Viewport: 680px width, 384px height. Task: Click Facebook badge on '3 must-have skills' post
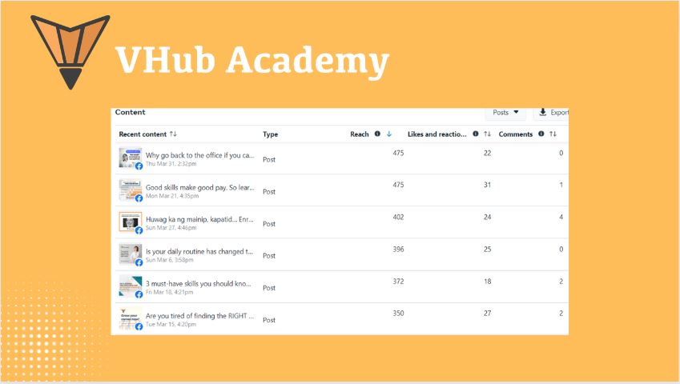(139, 294)
